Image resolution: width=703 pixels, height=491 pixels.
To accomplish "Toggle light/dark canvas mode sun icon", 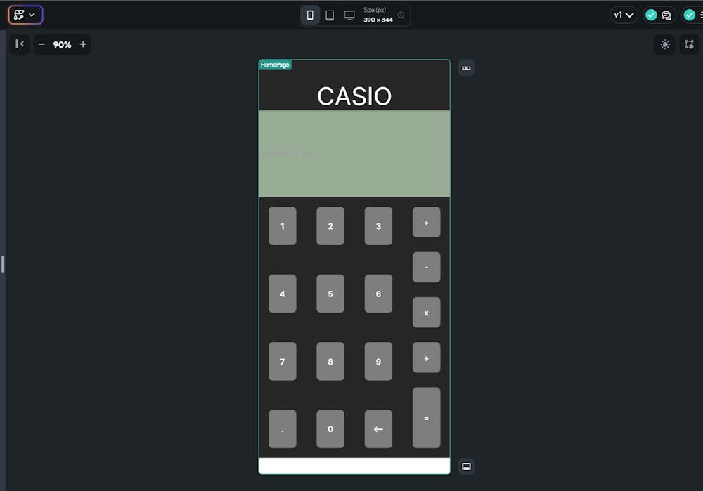I will click(665, 44).
